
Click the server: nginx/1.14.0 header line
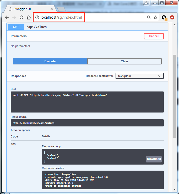pyautogui.click(x=59, y=183)
